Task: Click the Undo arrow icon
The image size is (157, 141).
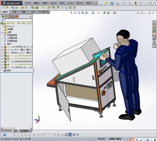Action: pyautogui.click(x=124, y=3)
